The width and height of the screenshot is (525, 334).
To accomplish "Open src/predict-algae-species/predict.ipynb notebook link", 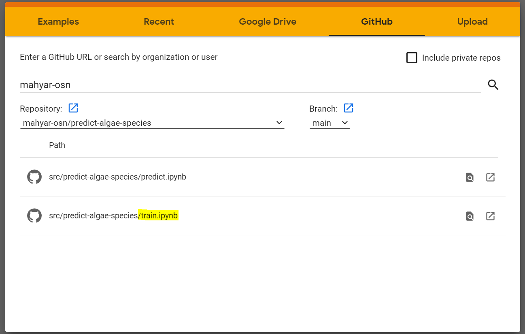I will coord(117,177).
